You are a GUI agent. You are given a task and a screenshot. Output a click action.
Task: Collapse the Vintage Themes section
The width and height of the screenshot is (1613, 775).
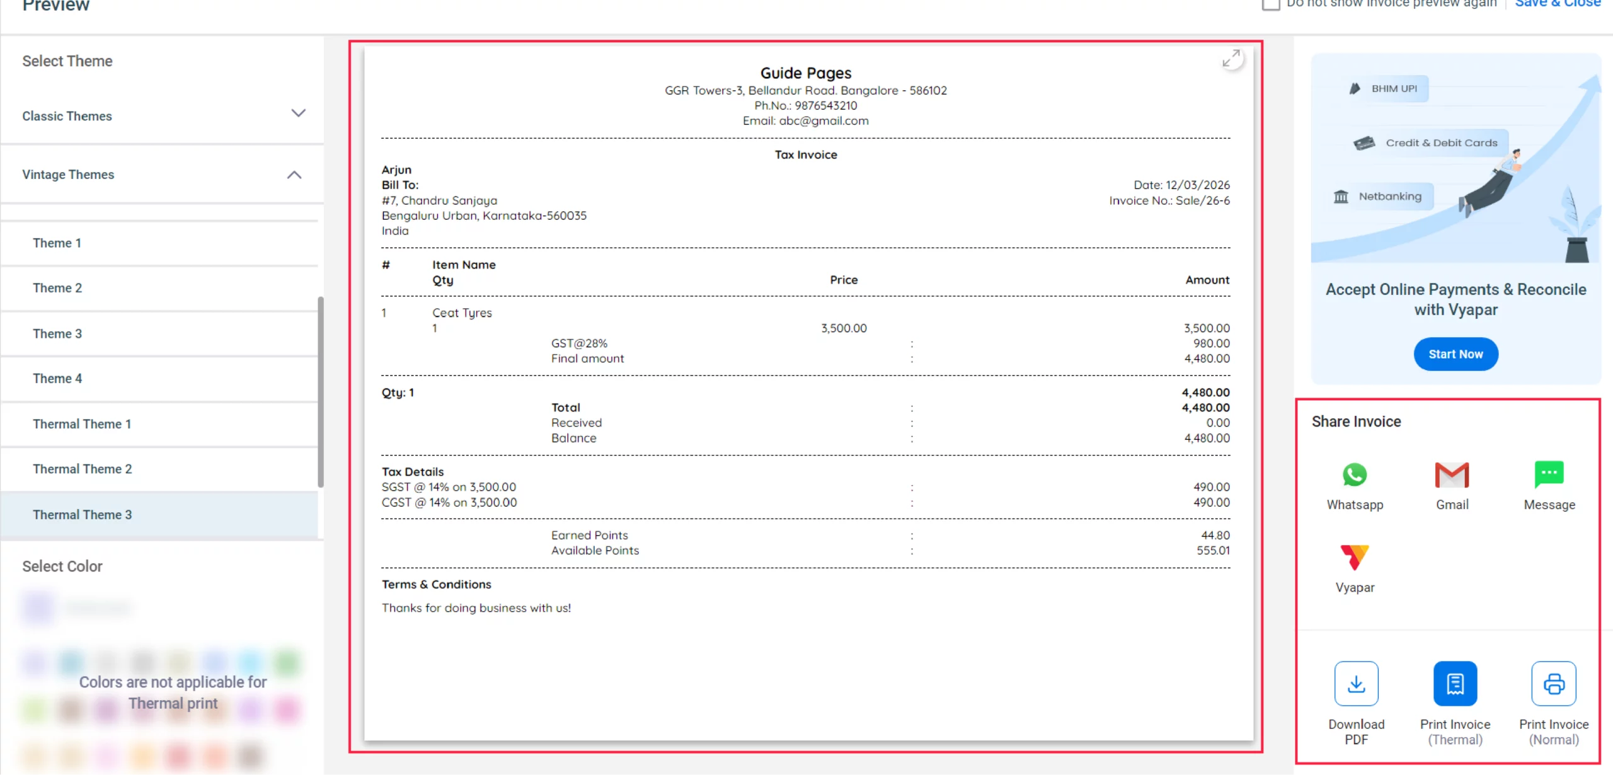point(294,175)
